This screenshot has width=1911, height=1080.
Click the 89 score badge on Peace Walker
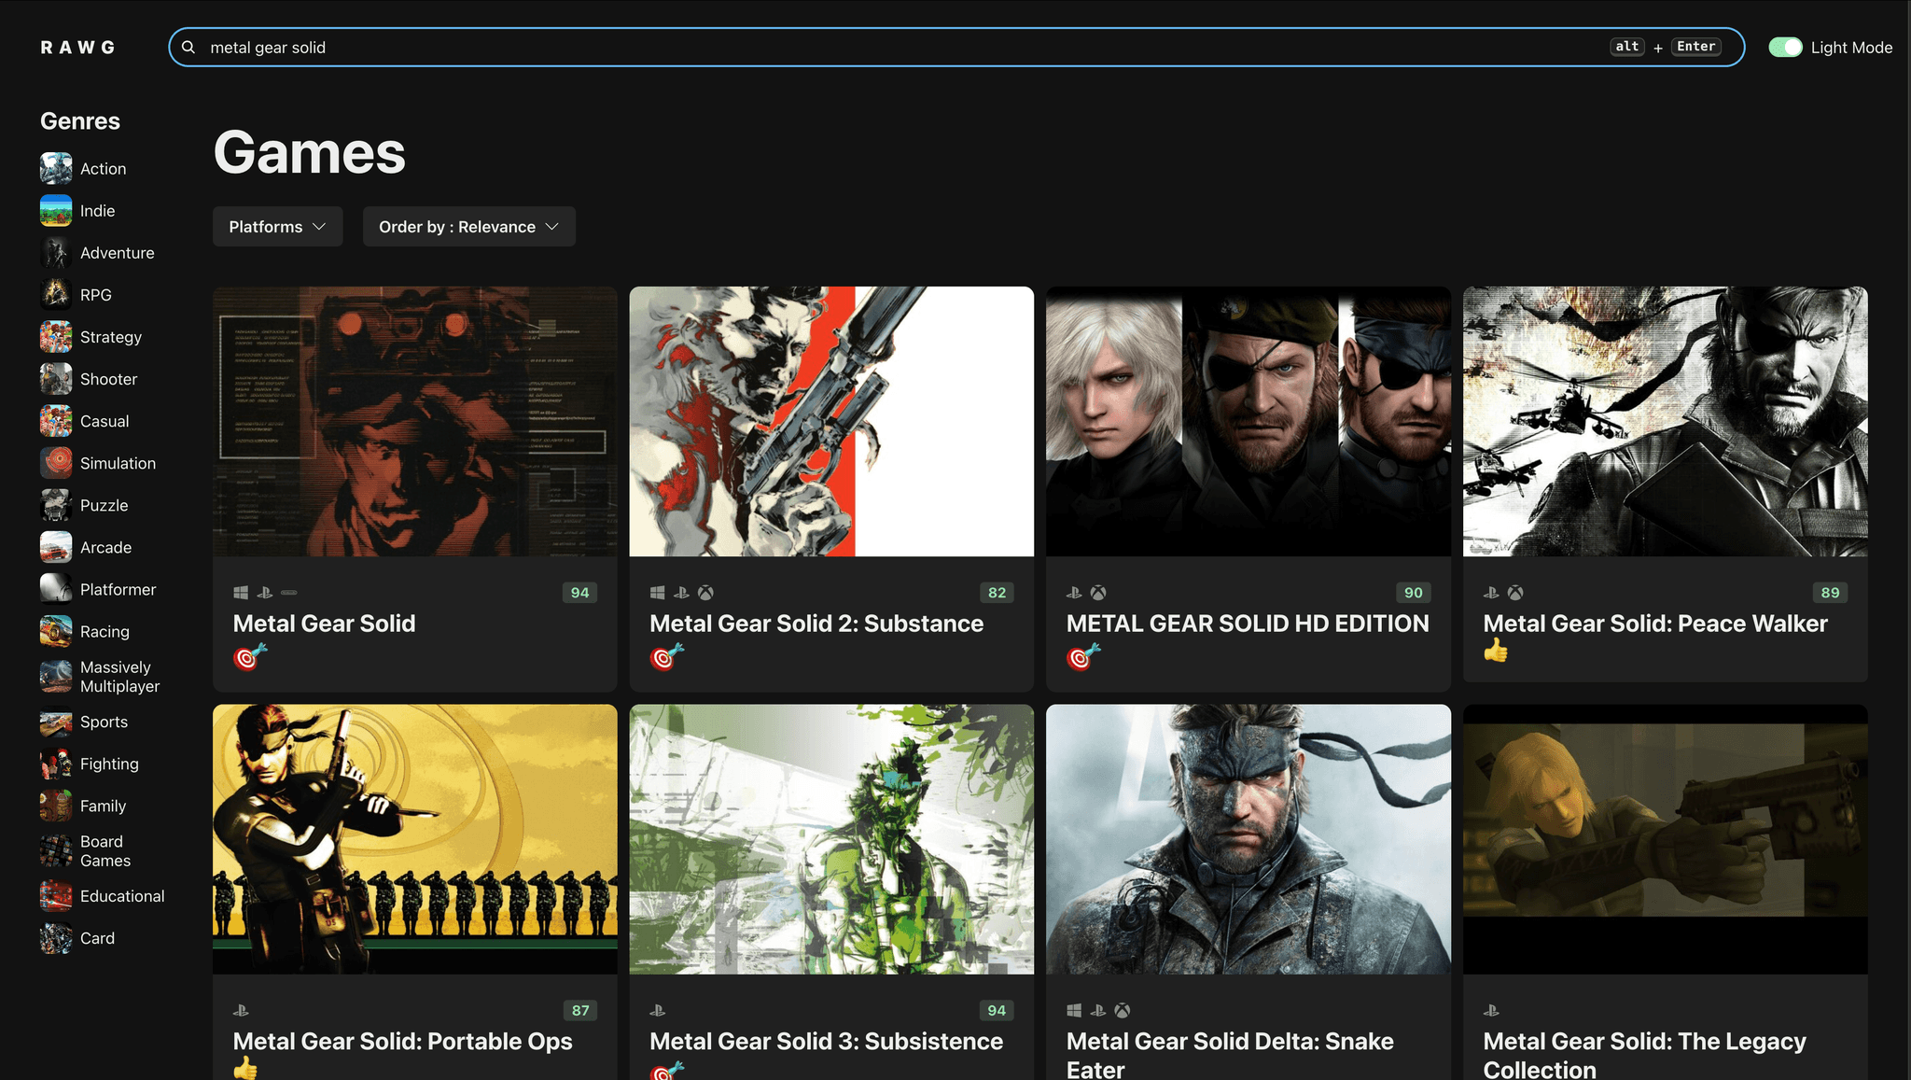1831,593
